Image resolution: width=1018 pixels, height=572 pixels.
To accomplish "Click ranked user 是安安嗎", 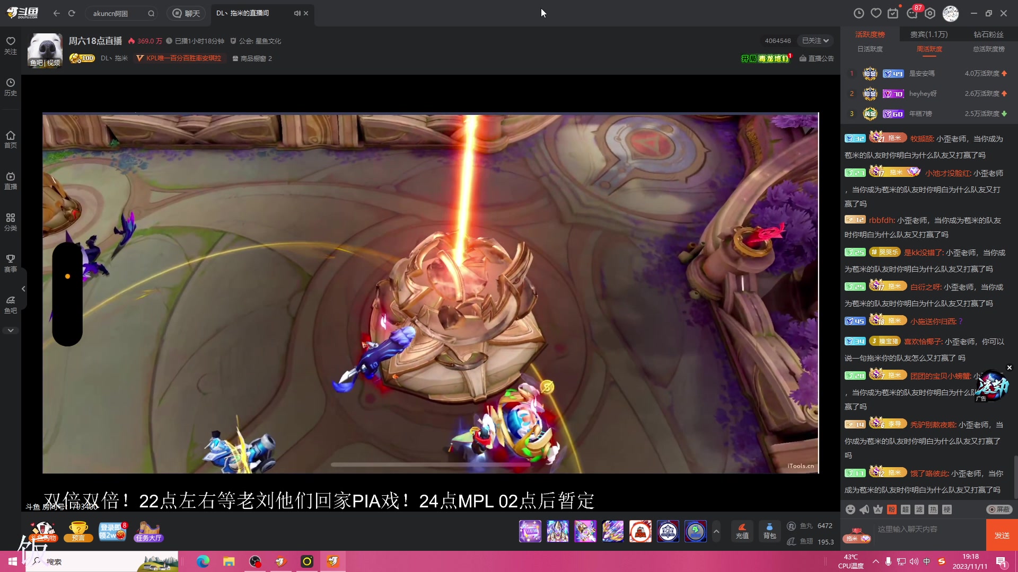I will pos(922,74).
